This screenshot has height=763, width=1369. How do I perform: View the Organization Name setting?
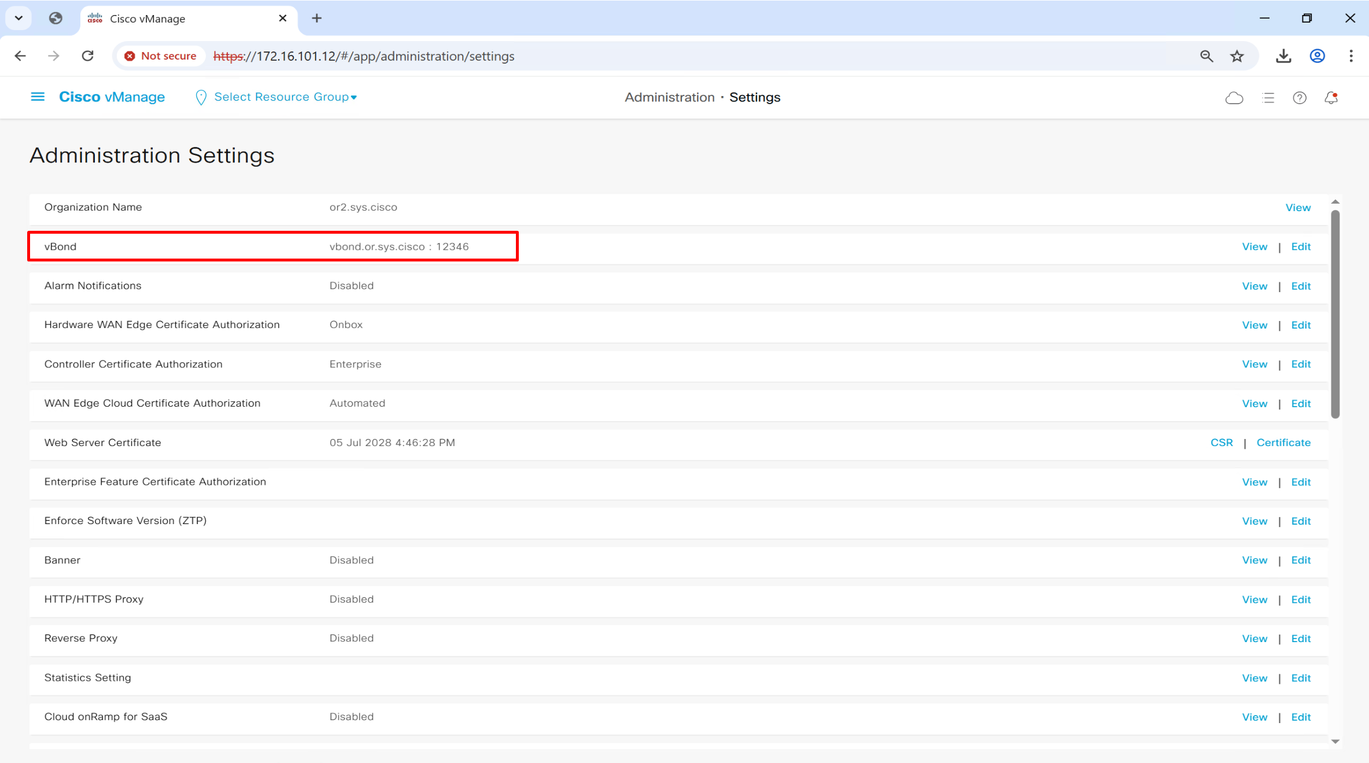coord(1298,208)
